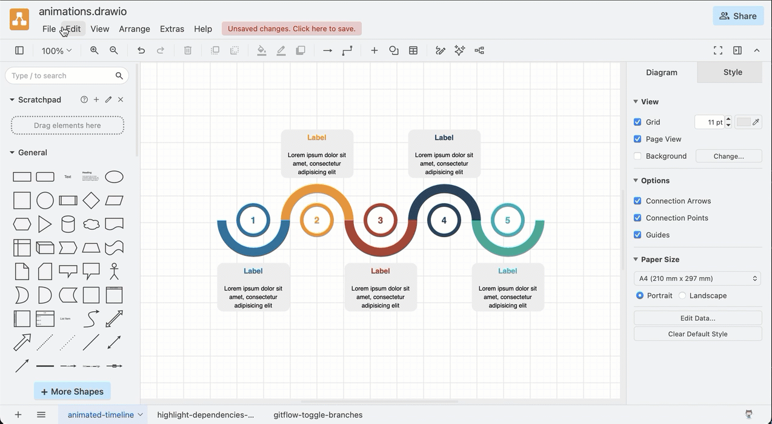Open the connection arrow style tool
The height and width of the screenshot is (424, 772).
[328, 50]
